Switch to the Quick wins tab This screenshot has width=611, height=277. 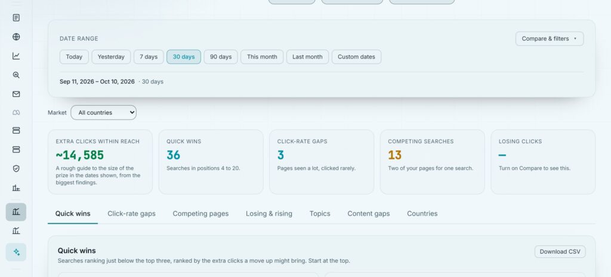click(73, 213)
